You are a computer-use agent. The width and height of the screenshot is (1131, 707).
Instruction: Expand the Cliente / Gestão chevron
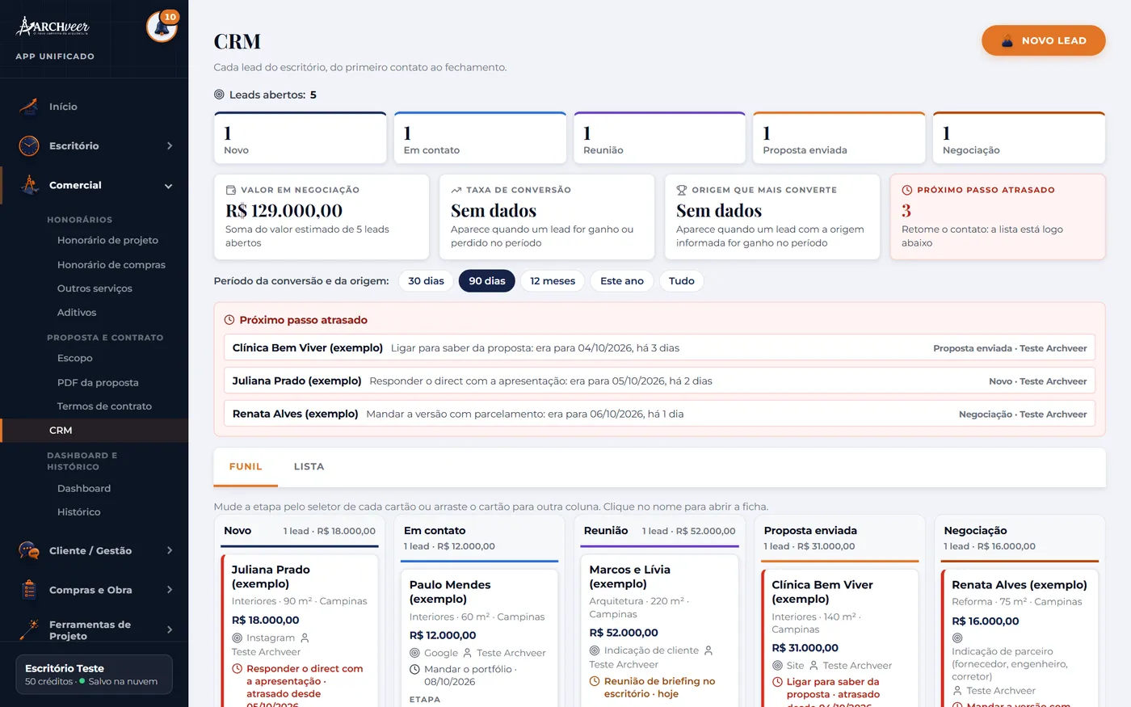pos(170,551)
